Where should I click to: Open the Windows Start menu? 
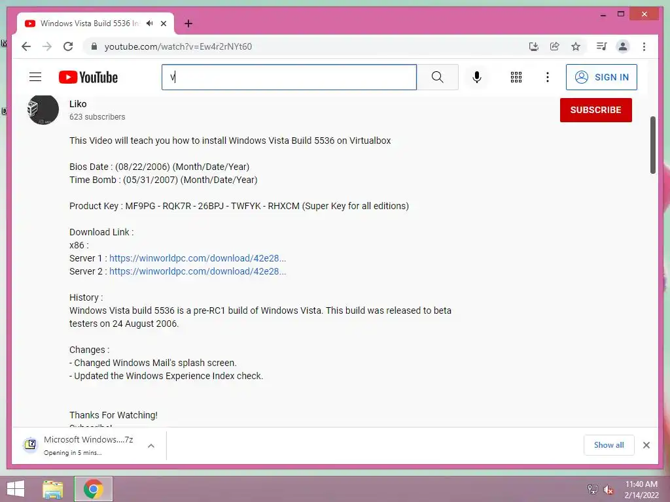tap(16, 489)
